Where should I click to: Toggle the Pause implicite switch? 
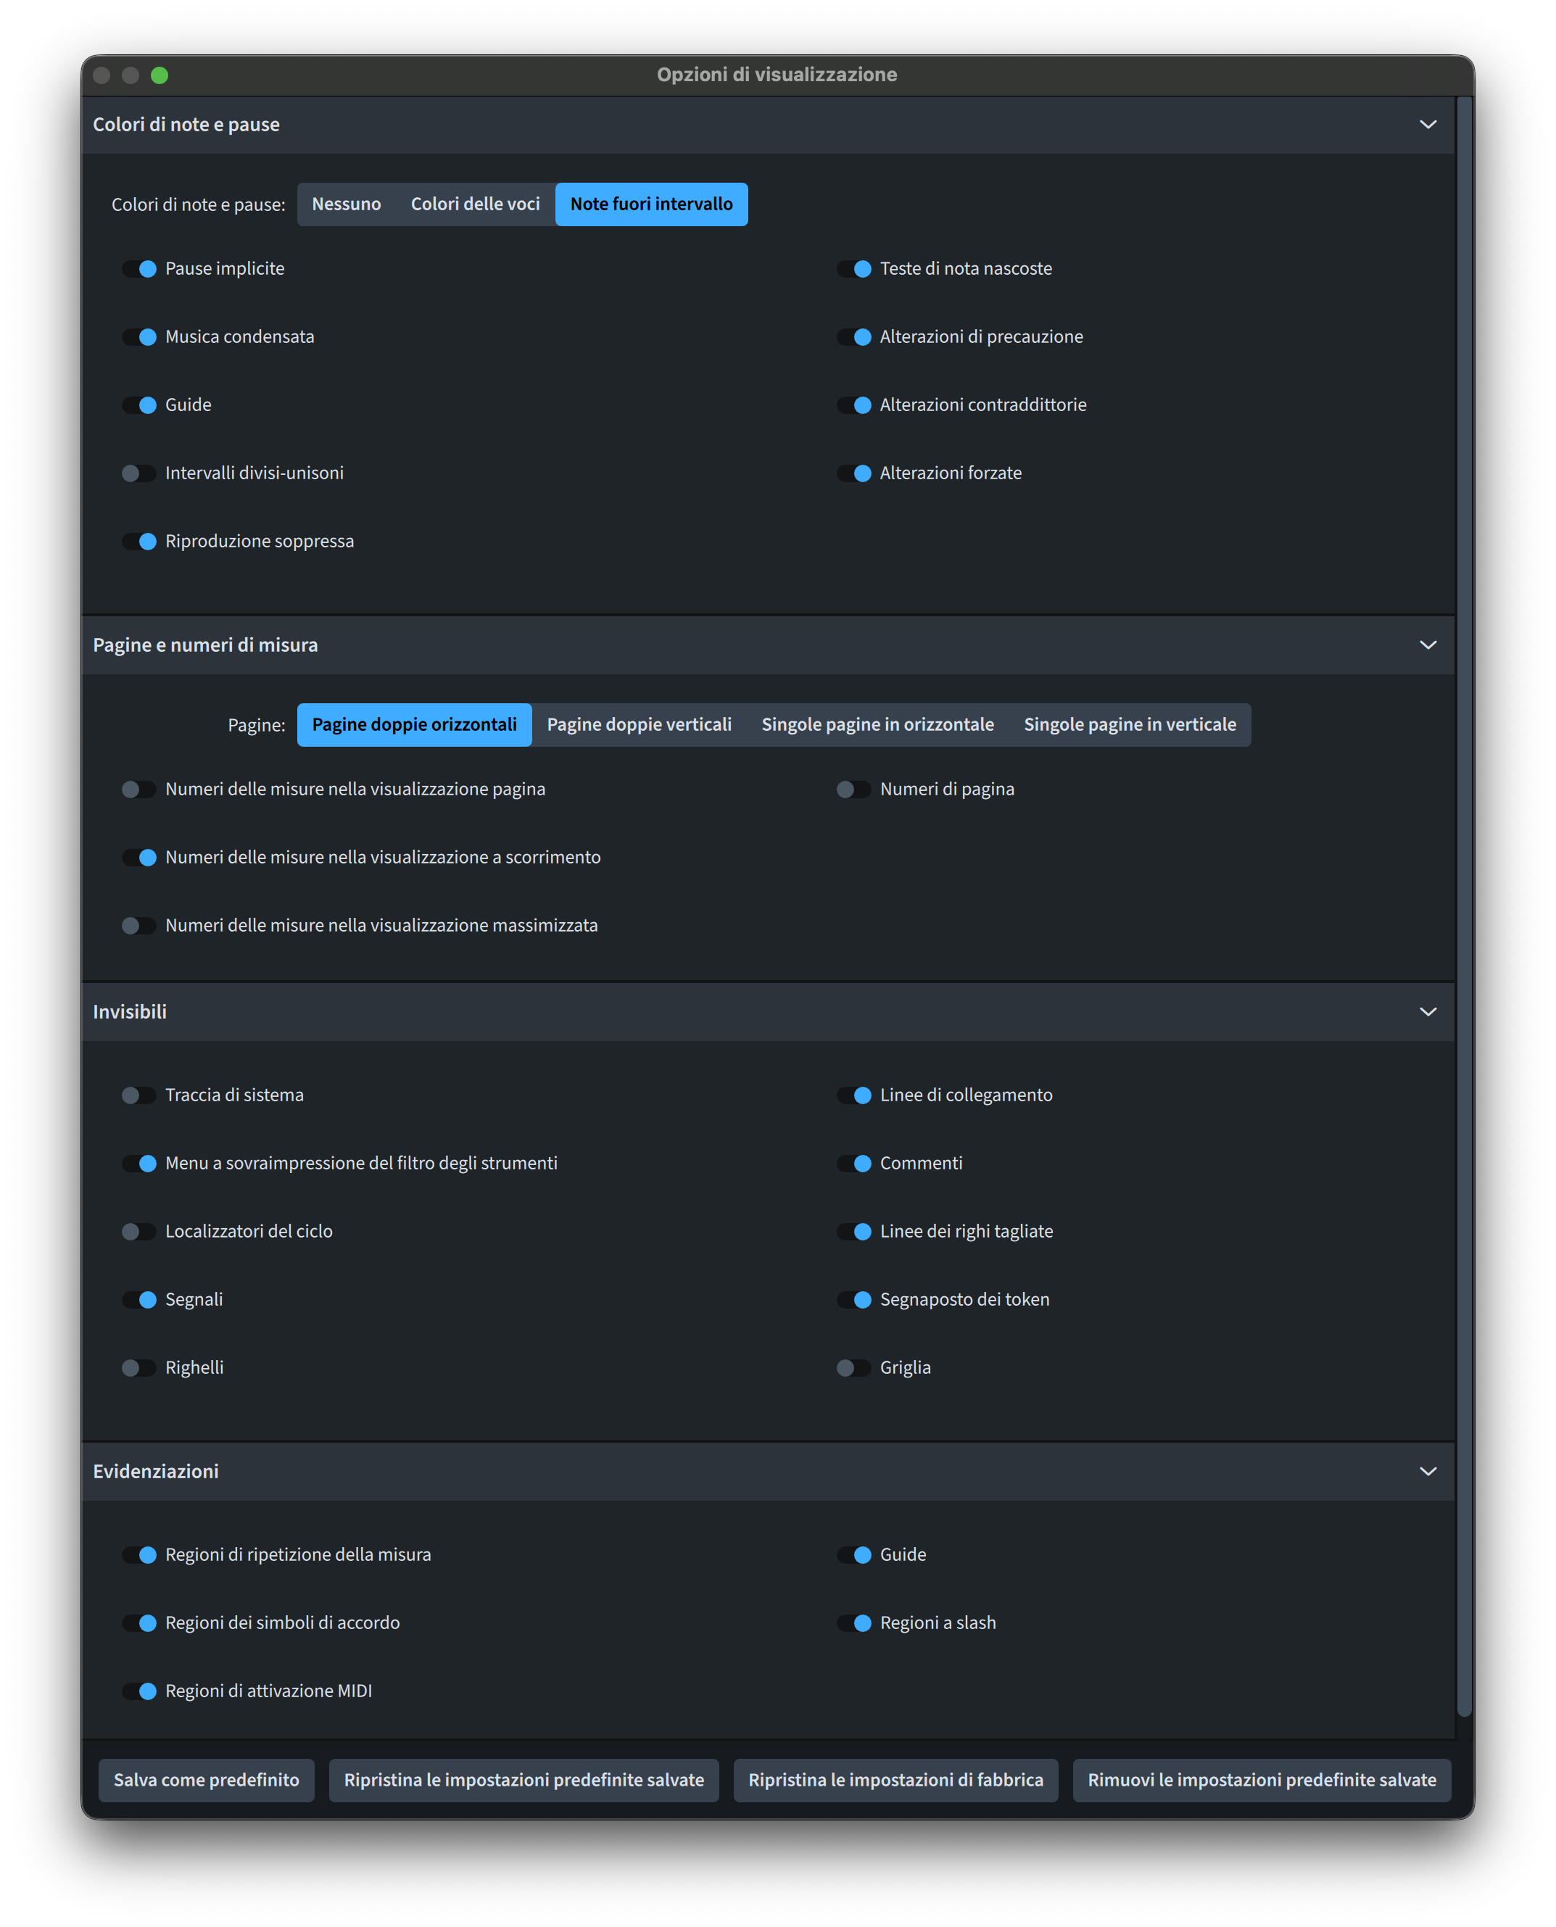(139, 269)
